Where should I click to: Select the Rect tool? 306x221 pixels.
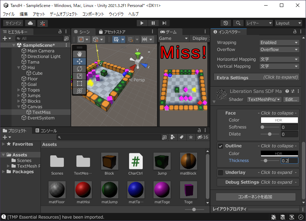coord(80,83)
